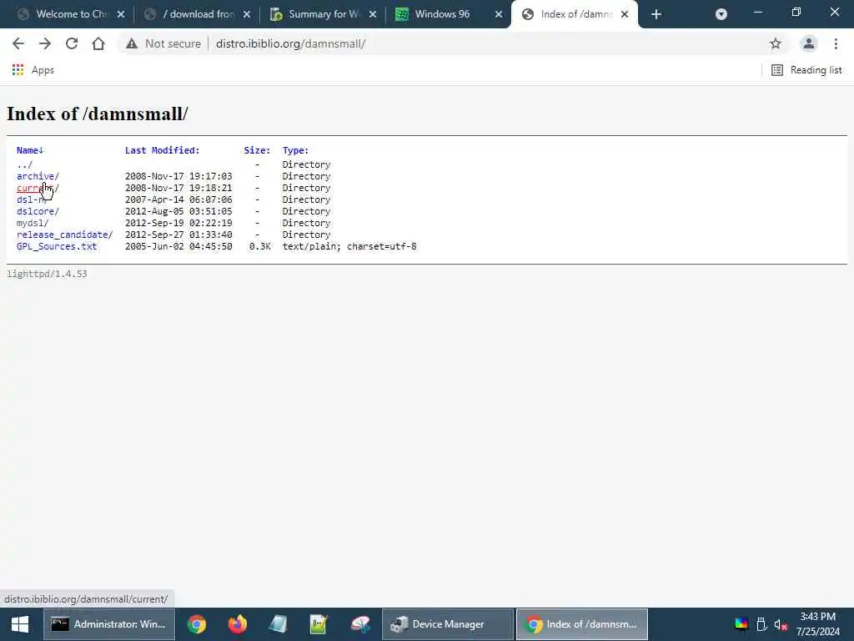Reload the current page
Screen dimensions: 854x641
[x=72, y=43]
